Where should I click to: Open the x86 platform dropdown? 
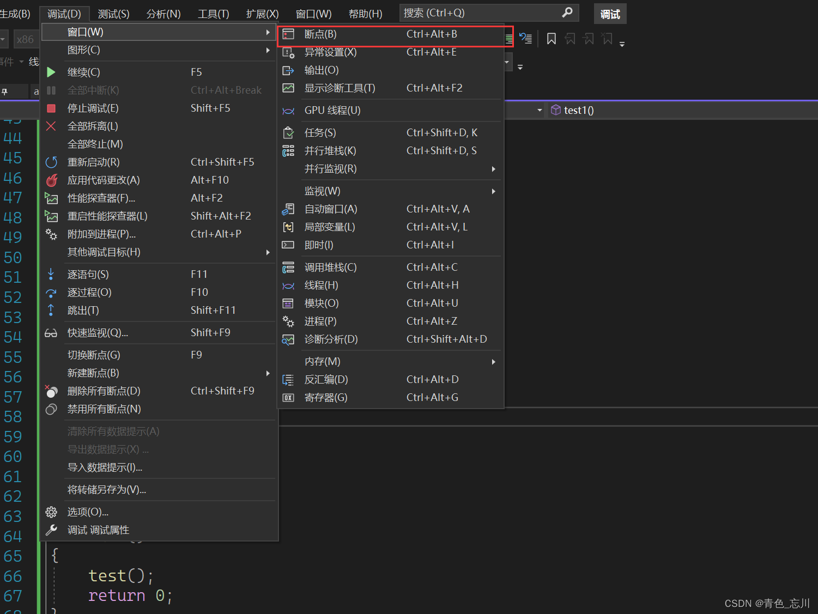coord(25,39)
